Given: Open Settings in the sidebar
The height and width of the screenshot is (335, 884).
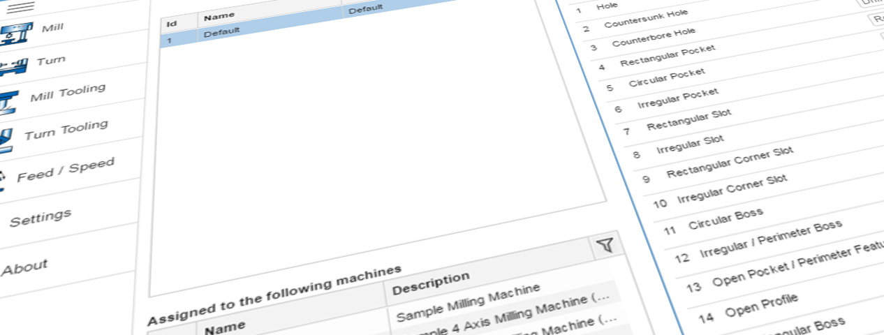Looking at the screenshot, I should [x=40, y=218].
